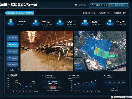
Task: Click the green legend swatch on the map
Action: point(76,69)
